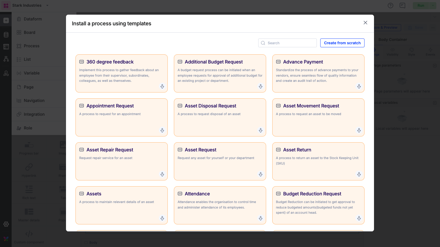Screen dimensions: 440x247
Task: Close the template install dialog
Action: pyautogui.click(x=365, y=23)
